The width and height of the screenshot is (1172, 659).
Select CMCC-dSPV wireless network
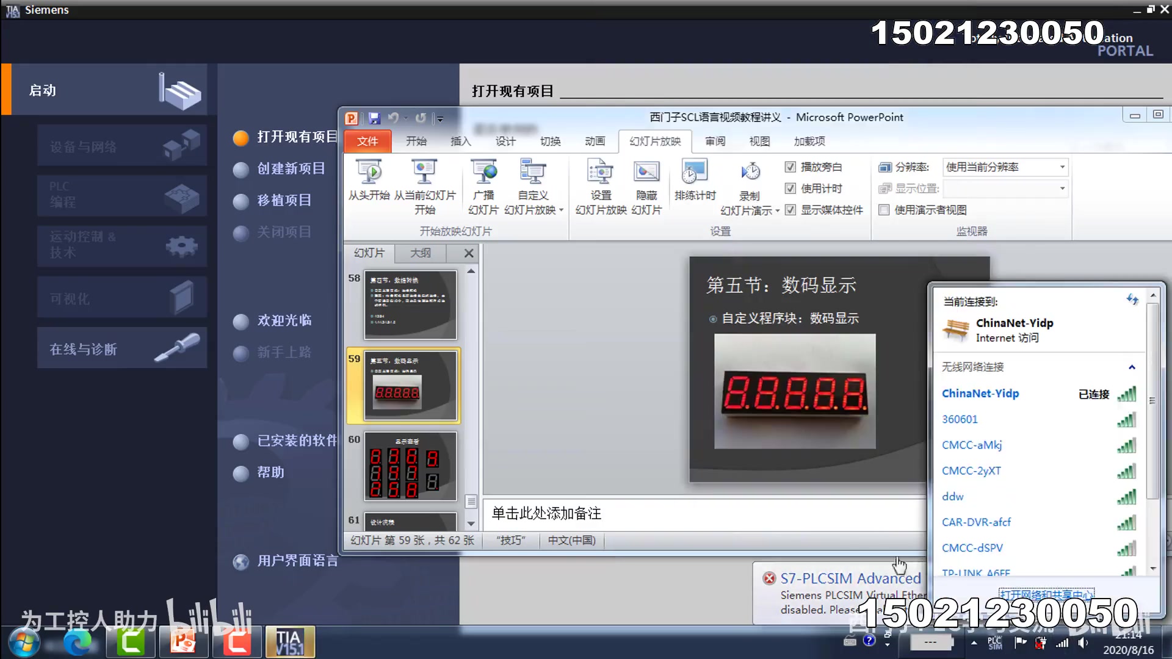[1039, 547]
